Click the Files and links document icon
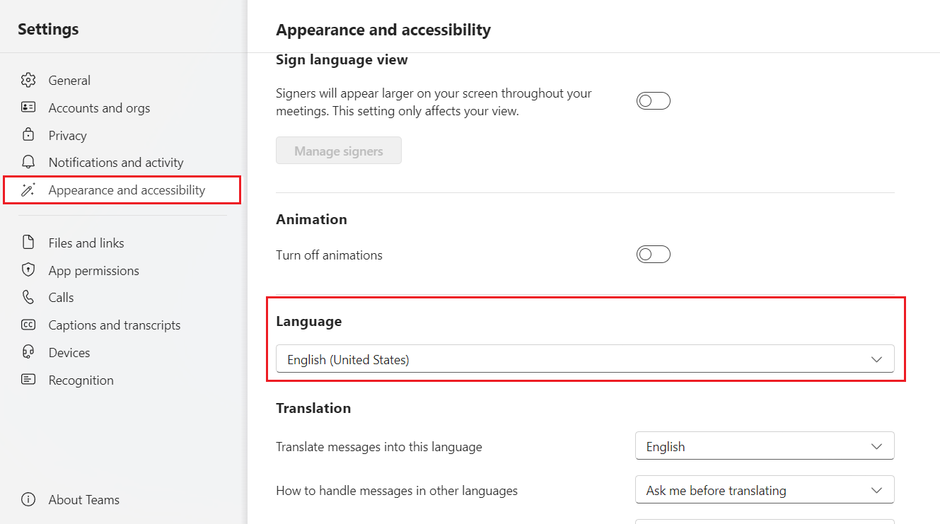The height and width of the screenshot is (524, 940). pos(28,243)
